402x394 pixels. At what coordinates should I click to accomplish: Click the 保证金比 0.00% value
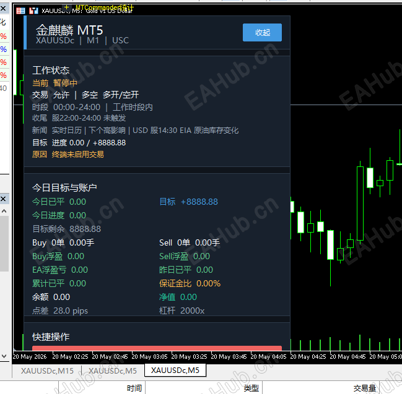pyautogui.click(x=190, y=283)
